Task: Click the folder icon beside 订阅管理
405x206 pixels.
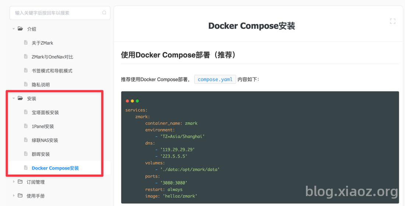Action: 20,182
